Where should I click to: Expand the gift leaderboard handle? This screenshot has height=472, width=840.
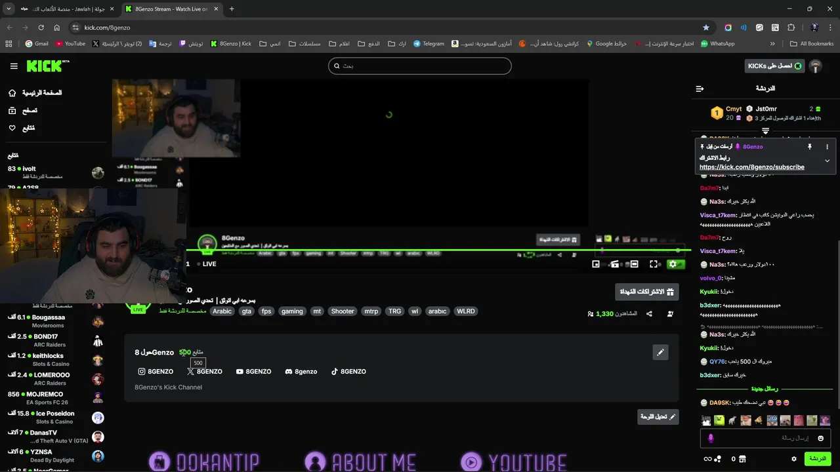pos(765,131)
